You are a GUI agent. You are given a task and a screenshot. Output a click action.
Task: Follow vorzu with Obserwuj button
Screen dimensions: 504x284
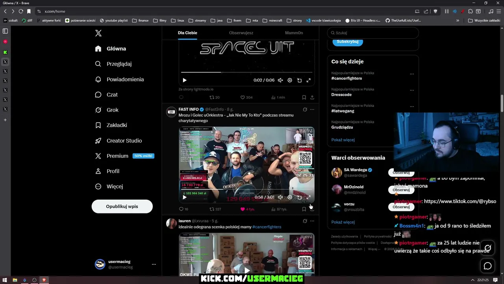401,207
